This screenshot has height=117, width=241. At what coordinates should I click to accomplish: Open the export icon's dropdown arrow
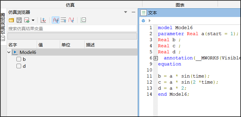[33, 20]
